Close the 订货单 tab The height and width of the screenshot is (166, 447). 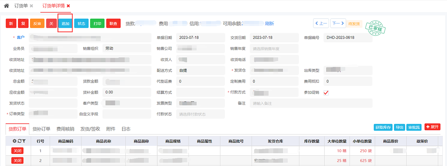(31, 6)
